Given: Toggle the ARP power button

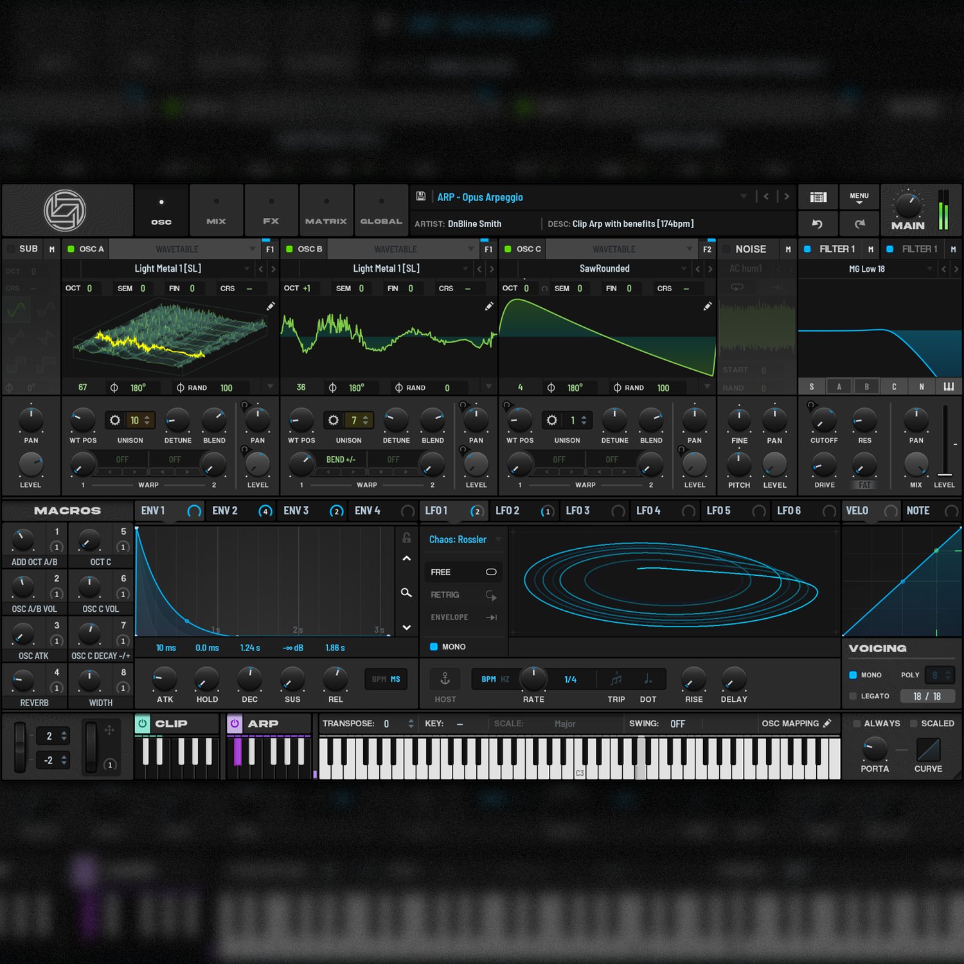Looking at the screenshot, I should point(235,724).
